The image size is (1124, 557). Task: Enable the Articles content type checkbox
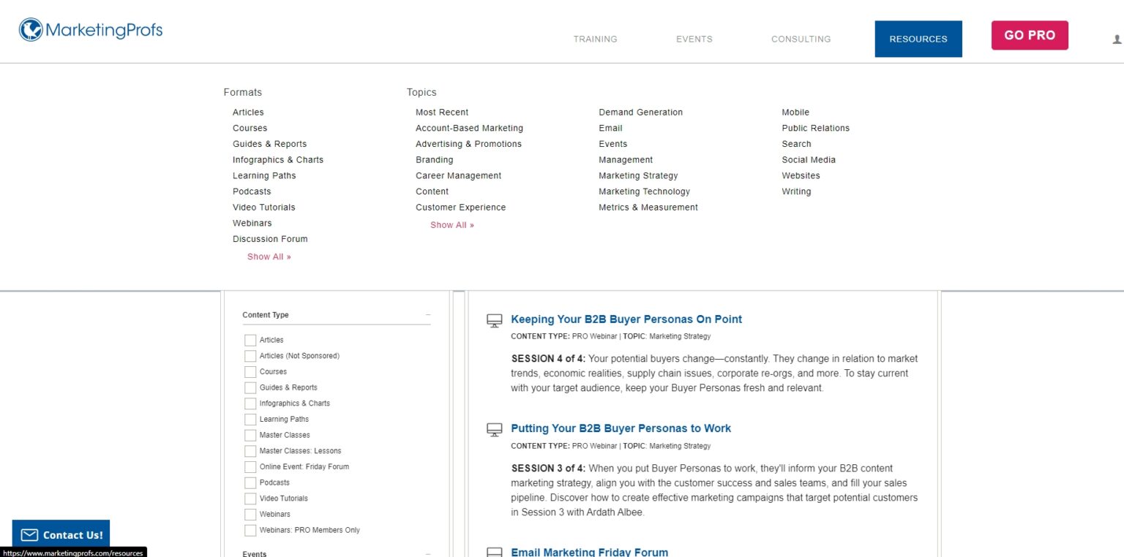250,340
